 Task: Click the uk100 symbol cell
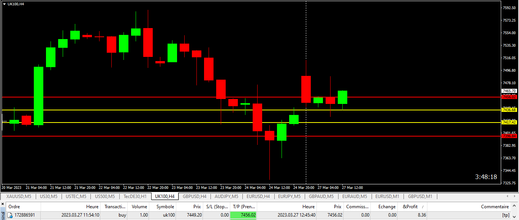click(169, 215)
